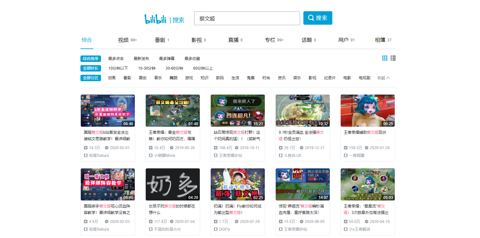Screen dimensions: 480x238
Task: Select 全部时长 duration filter
Action: 91,68
